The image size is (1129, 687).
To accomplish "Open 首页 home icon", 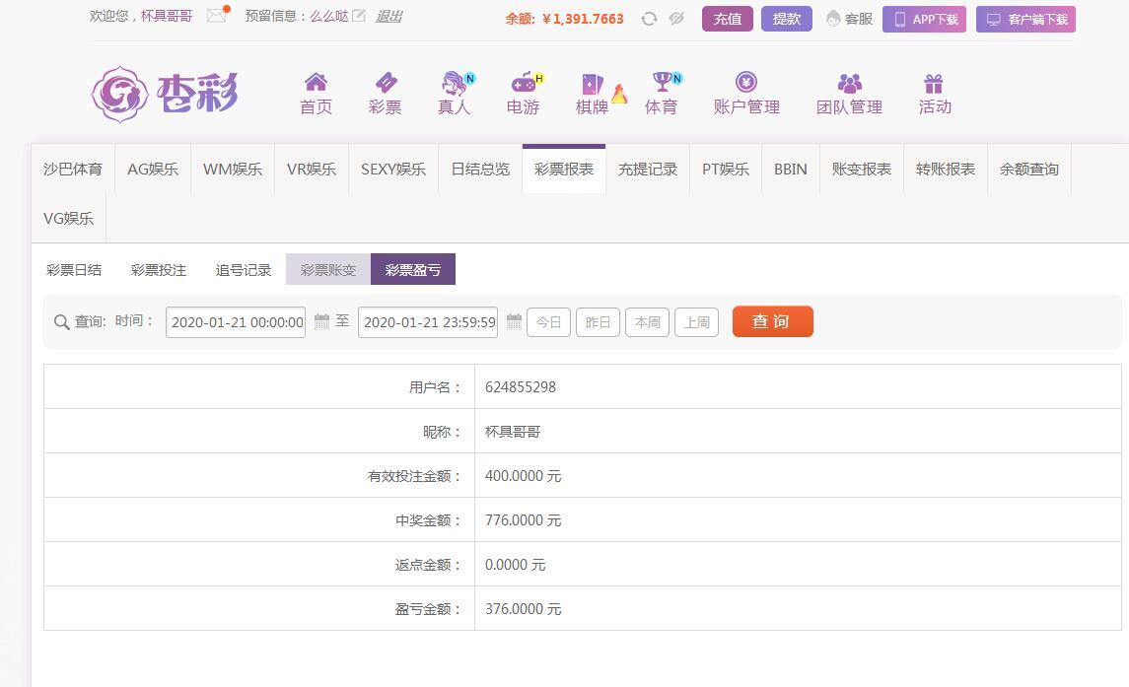I will 316,82.
